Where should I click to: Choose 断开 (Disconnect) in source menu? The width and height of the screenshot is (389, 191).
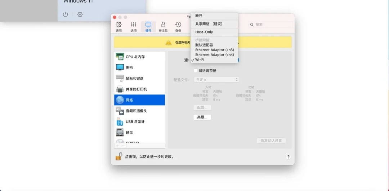tap(214, 16)
